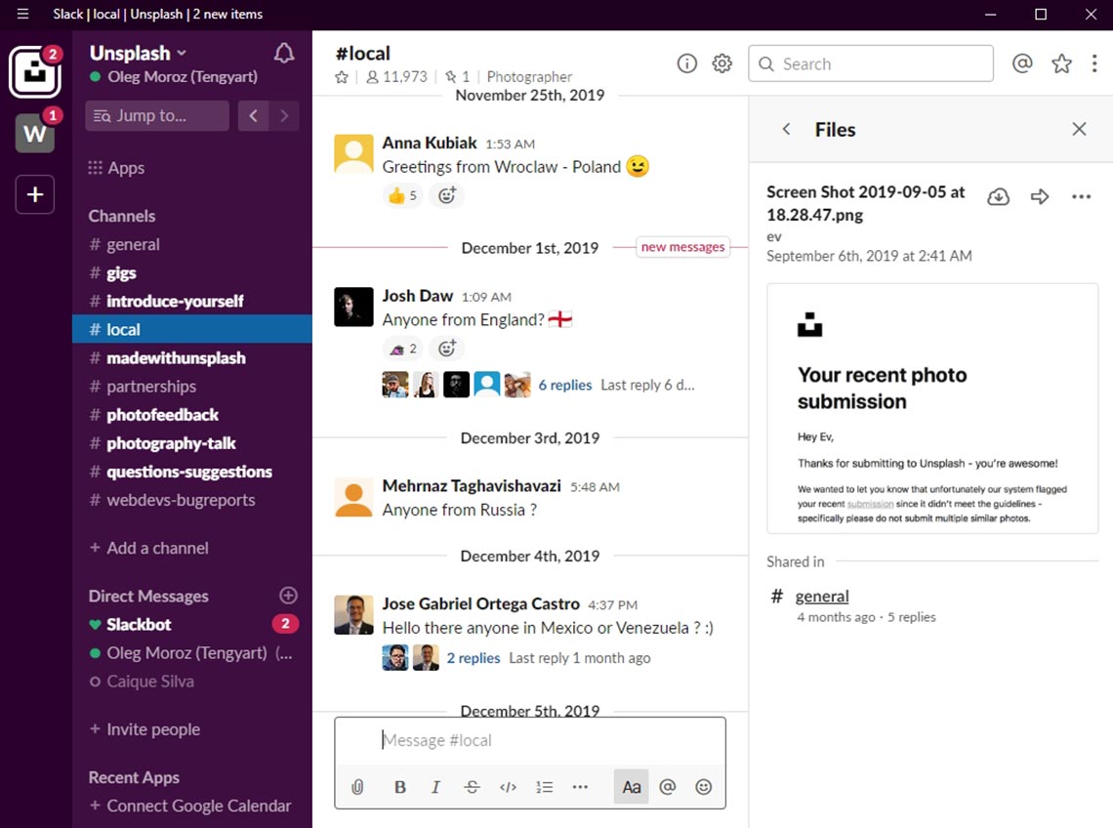Open the Slackbot direct message
The width and height of the screenshot is (1113, 828).
[x=191, y=624]
